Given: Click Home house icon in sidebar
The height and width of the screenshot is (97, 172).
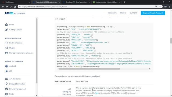Looking at the screenshot, I should point(6,25).
